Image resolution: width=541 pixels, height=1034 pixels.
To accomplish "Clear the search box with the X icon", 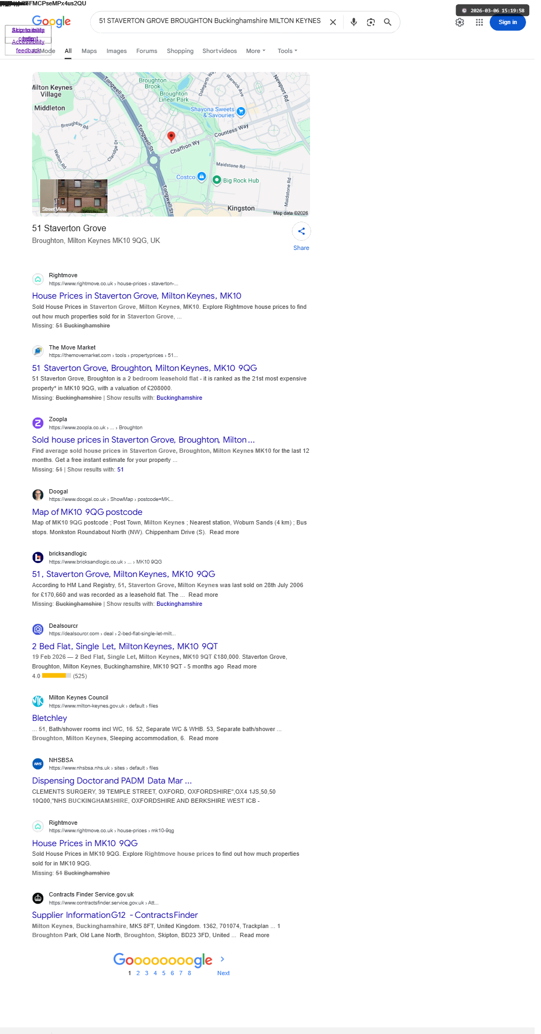I will [x=333, y=22].
